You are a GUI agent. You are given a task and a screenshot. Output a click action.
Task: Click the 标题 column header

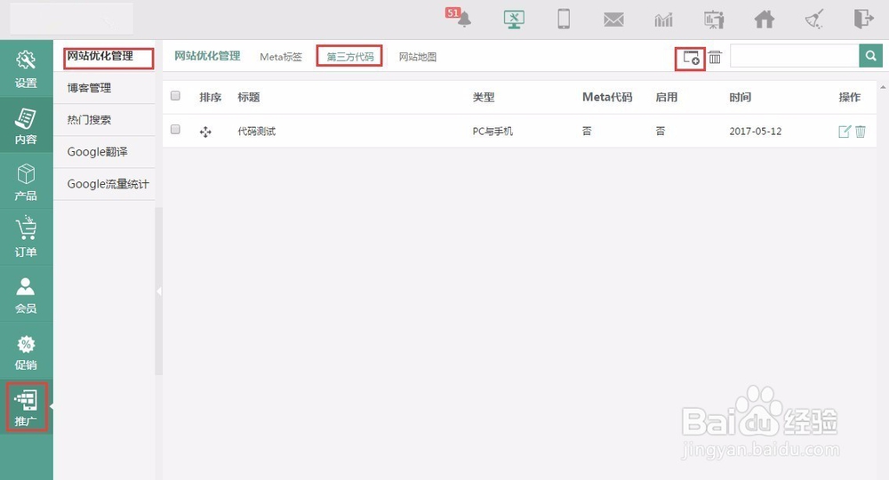coord(248,97)
